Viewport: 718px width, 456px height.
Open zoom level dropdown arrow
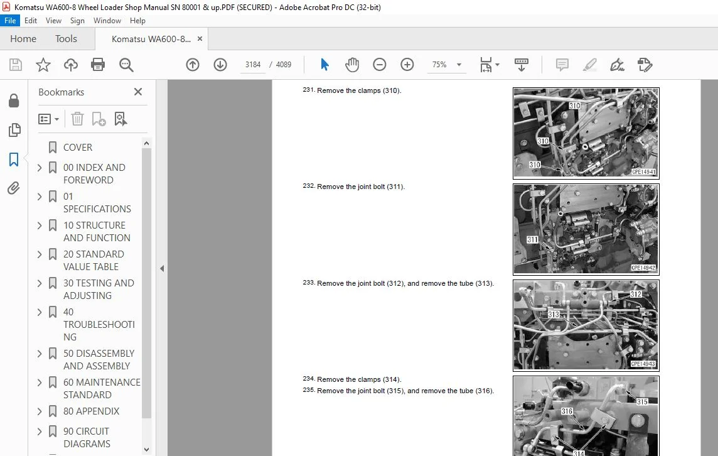(459, 65)
